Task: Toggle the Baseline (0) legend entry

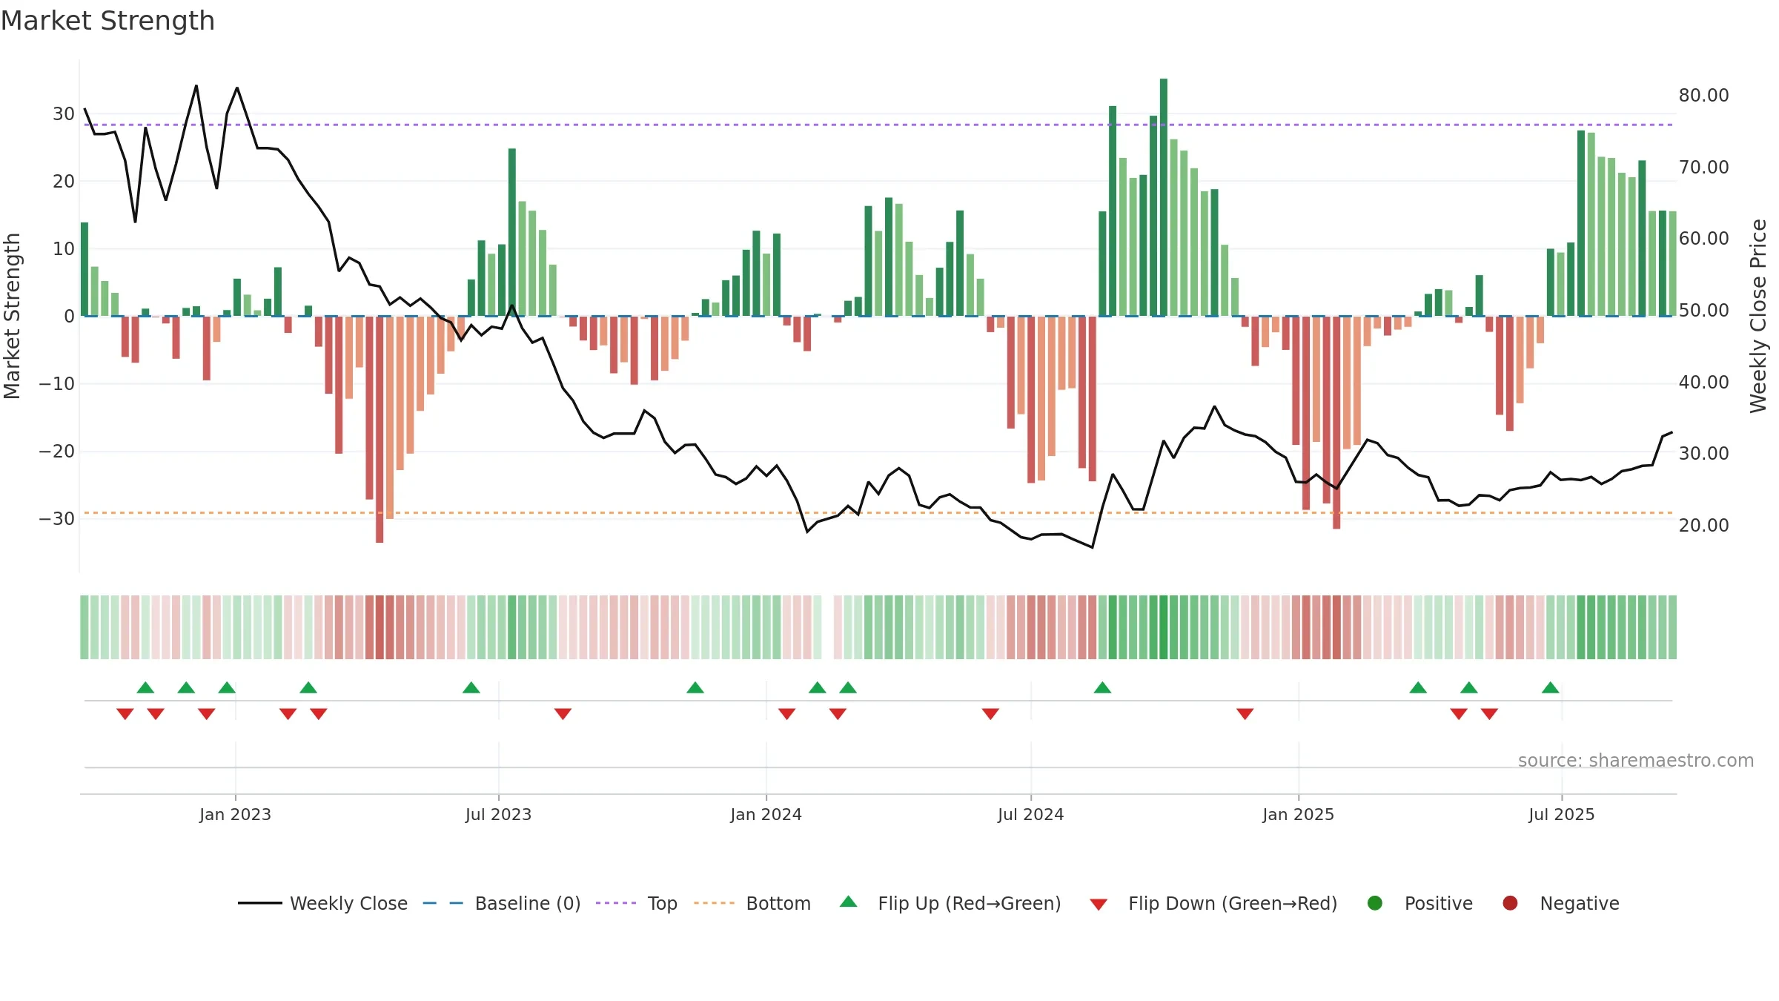Action: [x=502, y=903]
